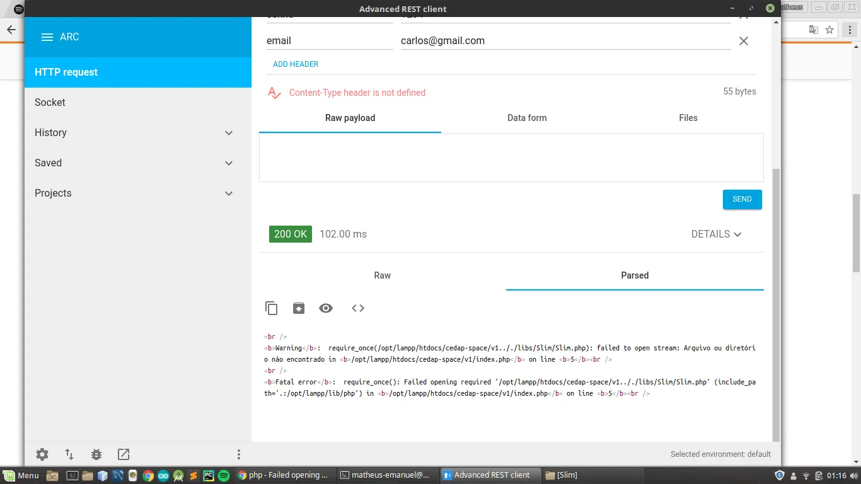Image resolution: width=861 pixels, height=484 pixels.
Task: Click the bug report icon
Action: click(x=96, y=454)
